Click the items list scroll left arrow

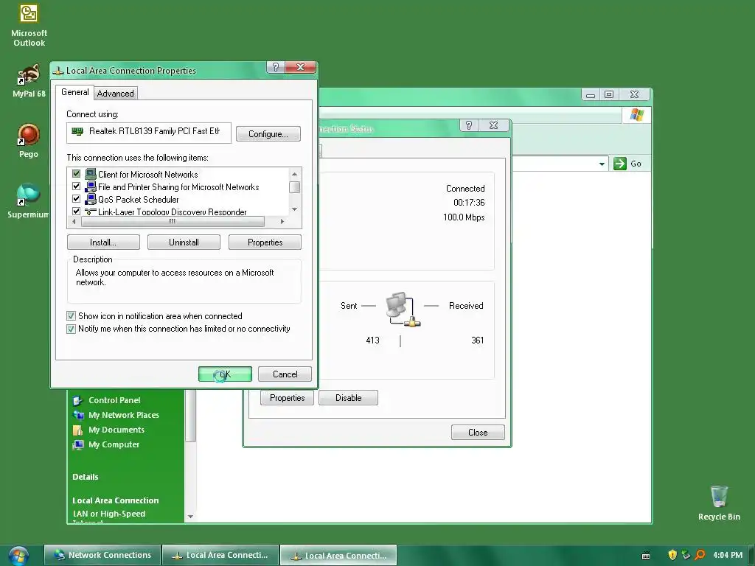[74, 221]
